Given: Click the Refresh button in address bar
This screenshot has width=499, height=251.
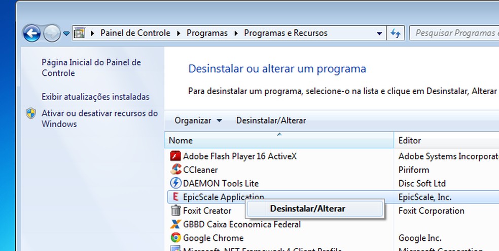Looking at the screenshot, I should click(x=396, y=33).
